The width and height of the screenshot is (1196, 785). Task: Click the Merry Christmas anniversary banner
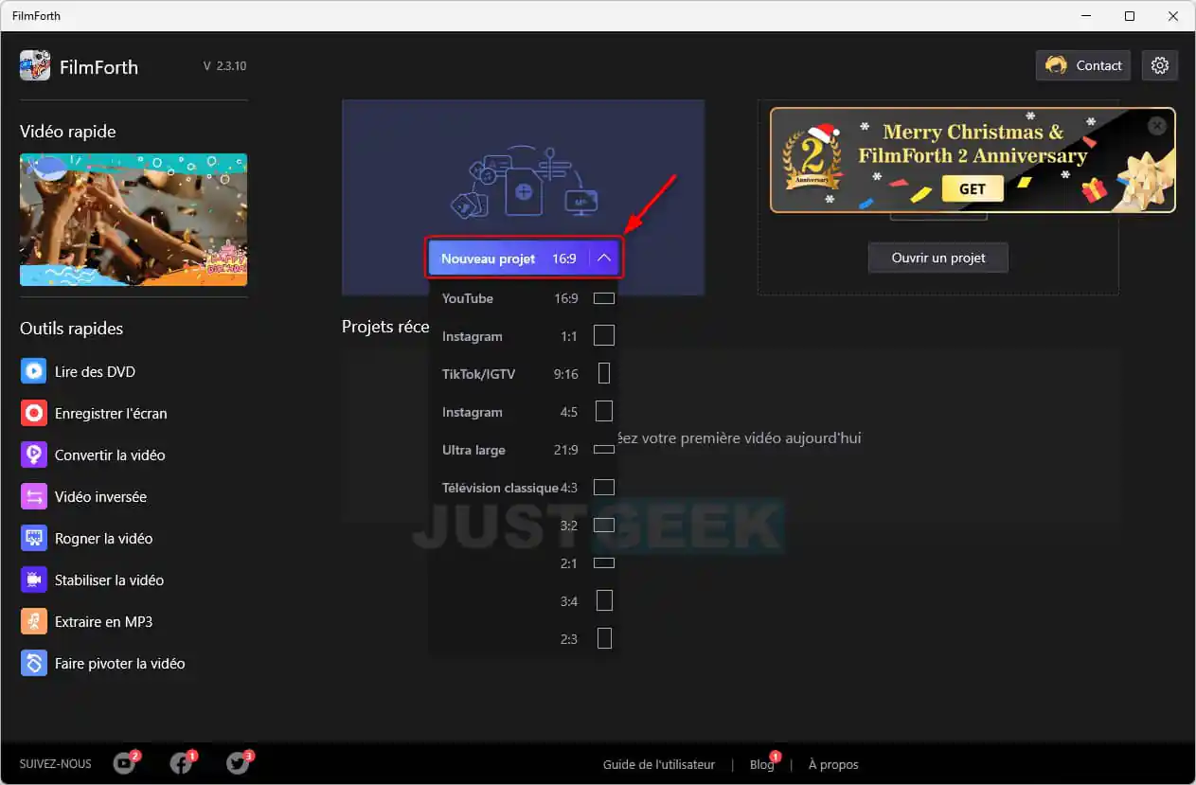point(973,160)
